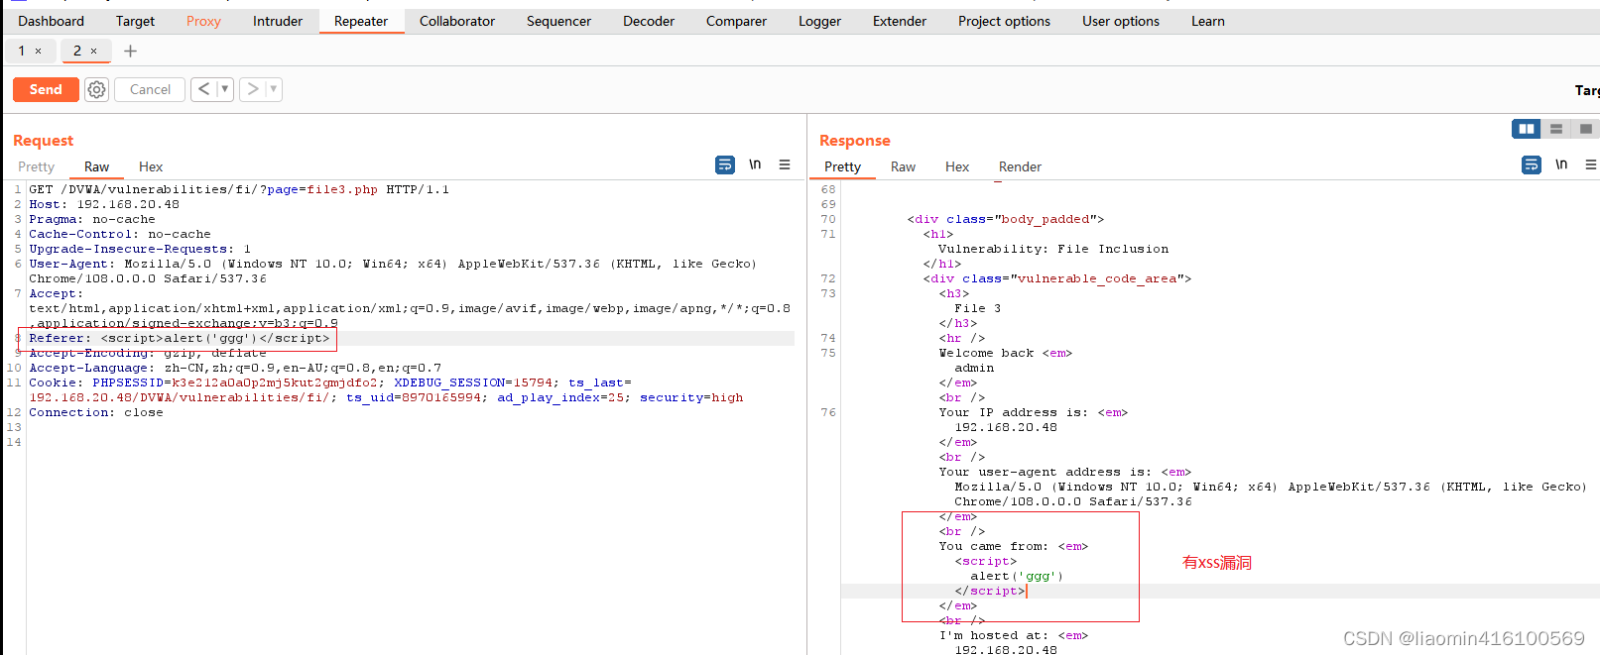Viewport: 1600px width, 655px height.
Task: Click the 'Welcome back' response line
Action: pyautogui.click(x=1006, y=353)
